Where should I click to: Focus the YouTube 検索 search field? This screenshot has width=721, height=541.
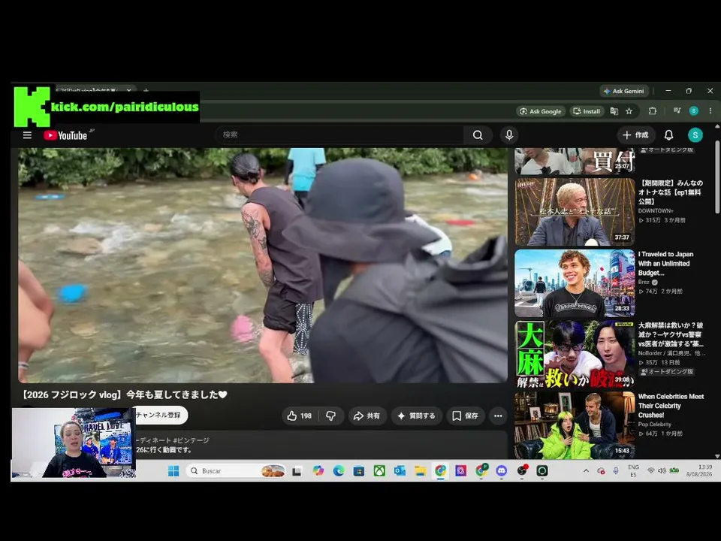tap(339, 134)
